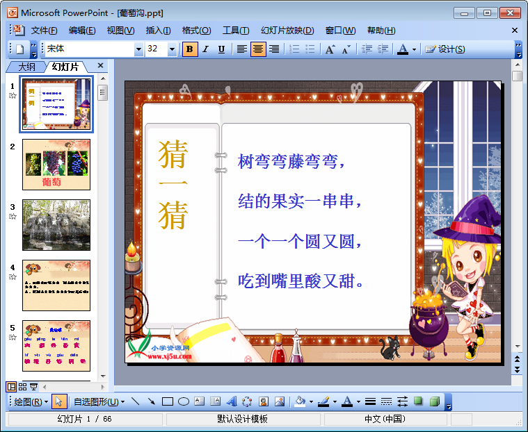Choose the Oval shape tool
The image size is (528, 432).
[184, 401]
